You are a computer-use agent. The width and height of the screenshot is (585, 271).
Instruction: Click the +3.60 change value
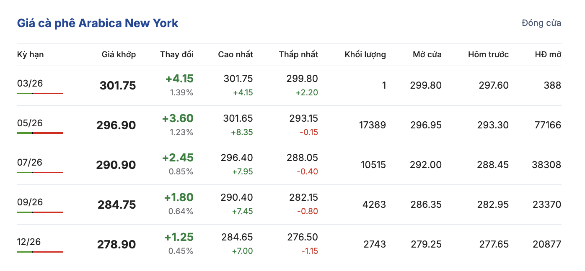click(x=178, y=118)
